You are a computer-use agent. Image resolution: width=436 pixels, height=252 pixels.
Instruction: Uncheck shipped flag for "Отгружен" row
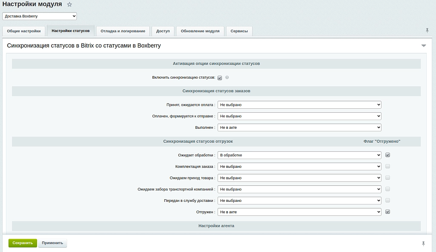tap(387, 212)
